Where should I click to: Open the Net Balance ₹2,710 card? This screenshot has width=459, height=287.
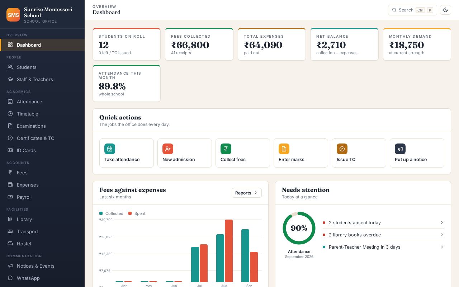[344, 44]
